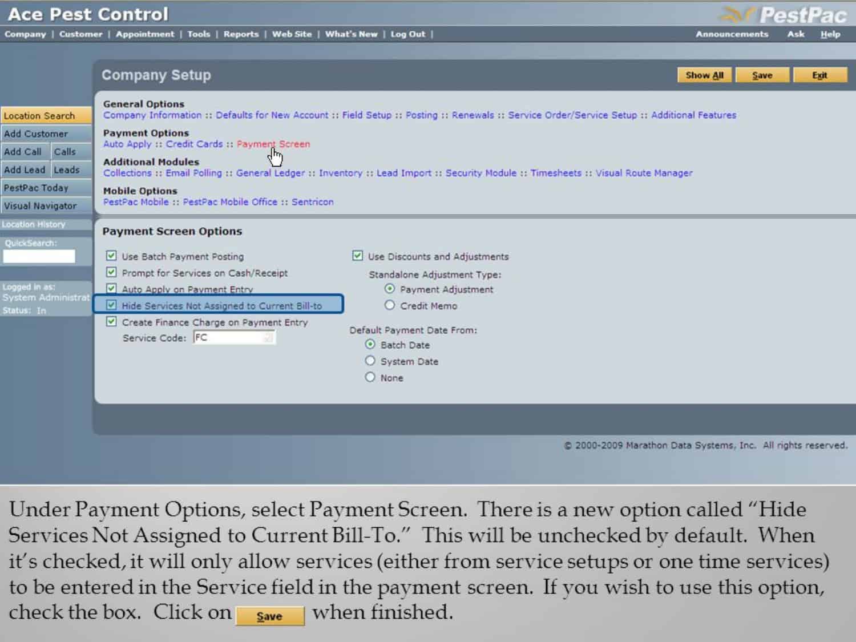Select the Payment Screen link
Viewport: 856px width, 642px height.
point(273,144)
